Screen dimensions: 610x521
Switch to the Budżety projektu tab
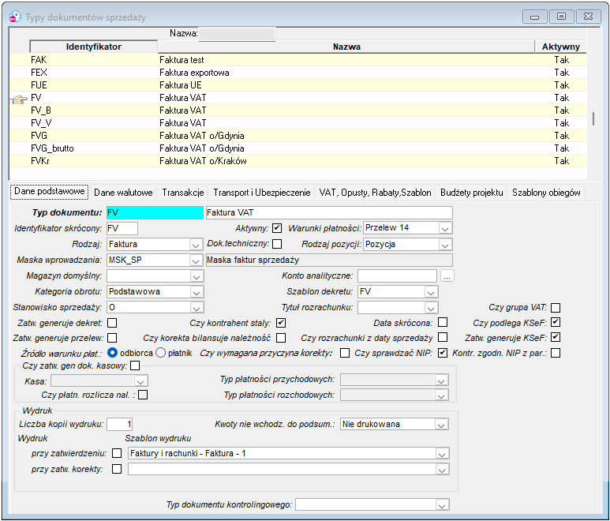[x=471, y=193]
